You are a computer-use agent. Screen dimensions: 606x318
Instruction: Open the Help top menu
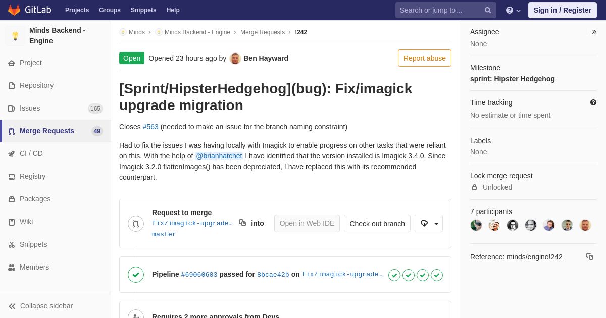click(173, 10)
